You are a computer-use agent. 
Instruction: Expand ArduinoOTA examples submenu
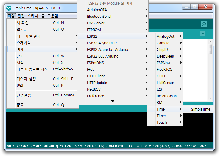(113, 10)
